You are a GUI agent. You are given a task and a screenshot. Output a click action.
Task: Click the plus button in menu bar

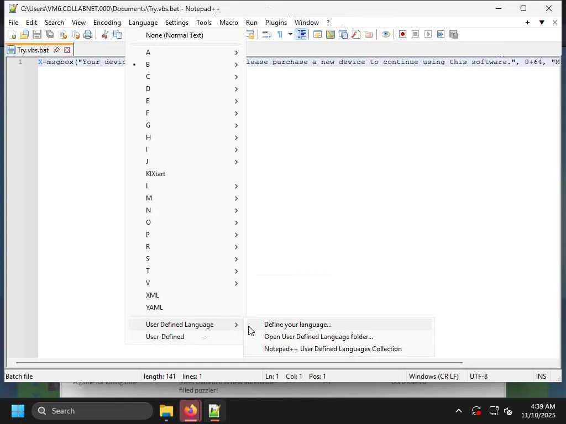click(x=527, y=22)
